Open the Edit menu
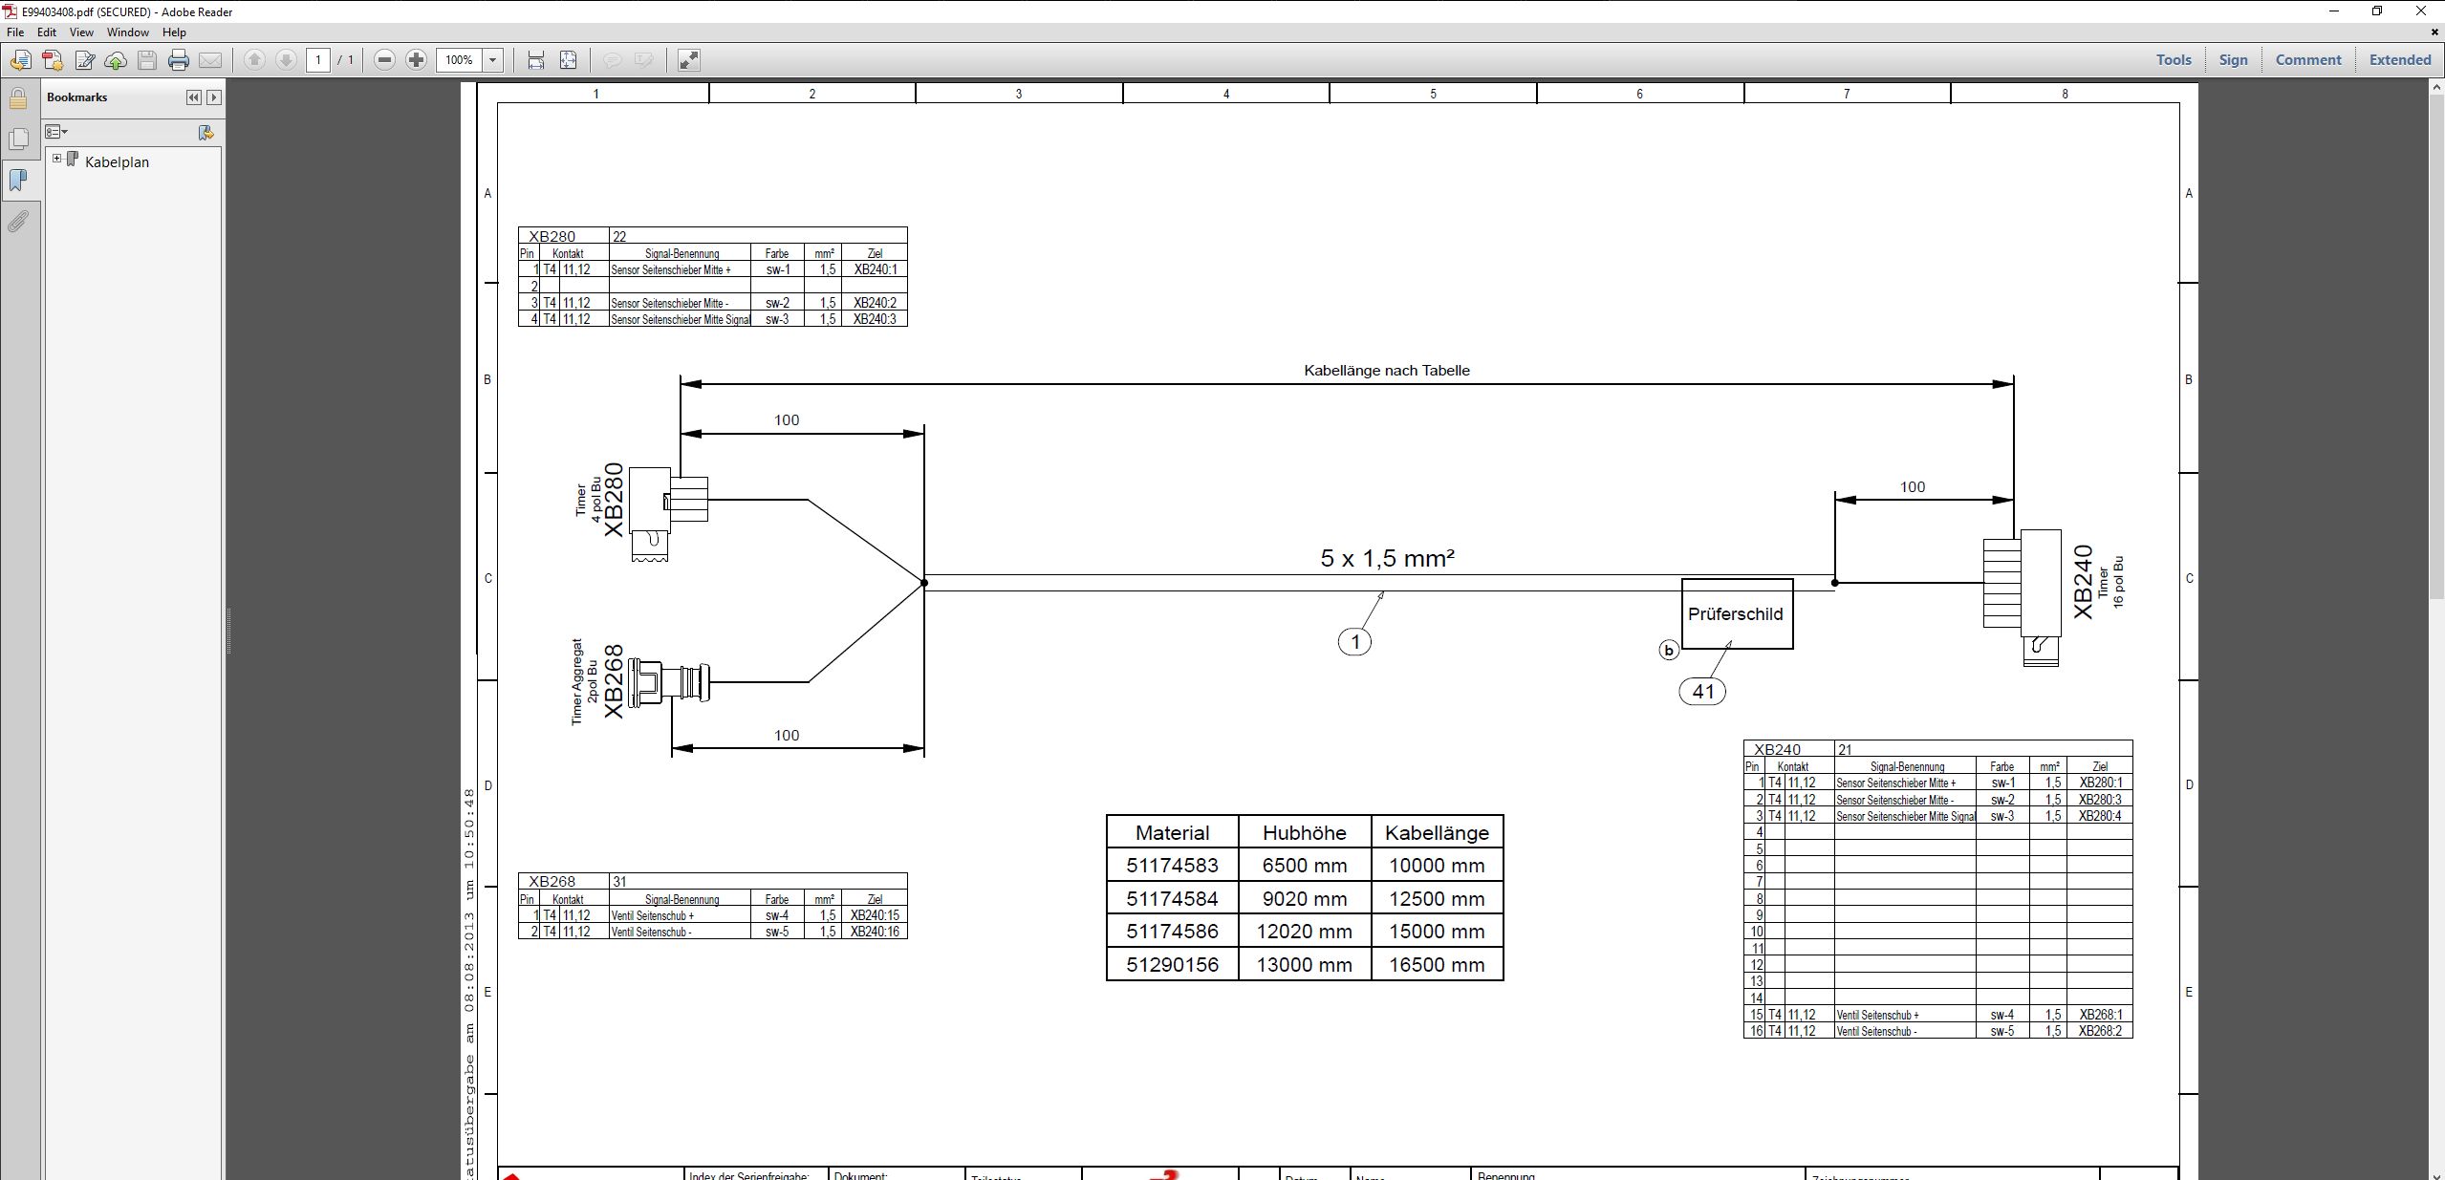 (46, 32)
